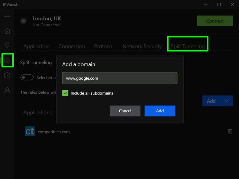This screenshot has width=239, height=179.
Task: Toggle the Split Tunneling switch
Action: (27, 77)
